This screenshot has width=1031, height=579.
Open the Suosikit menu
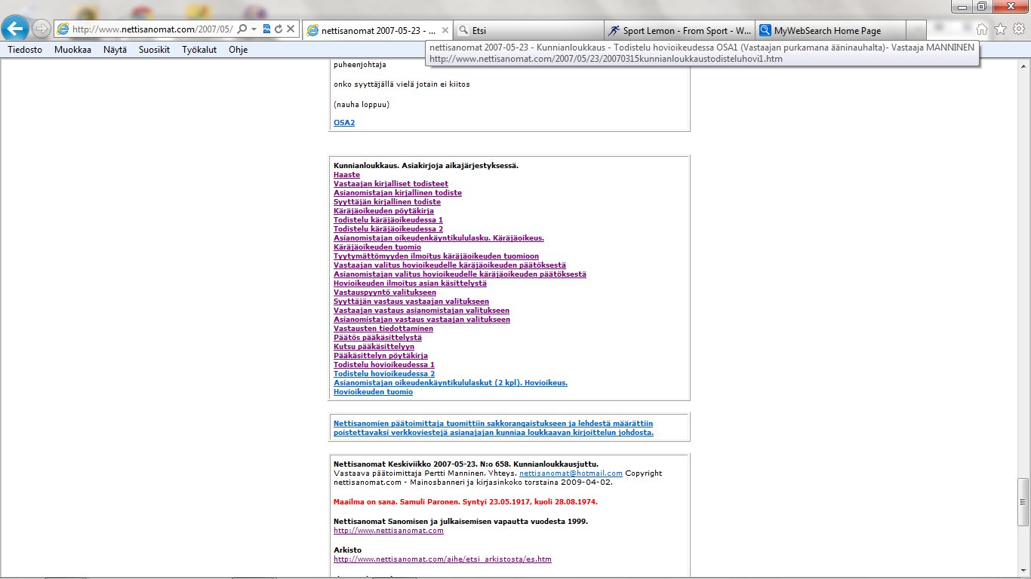coord(154,50)
